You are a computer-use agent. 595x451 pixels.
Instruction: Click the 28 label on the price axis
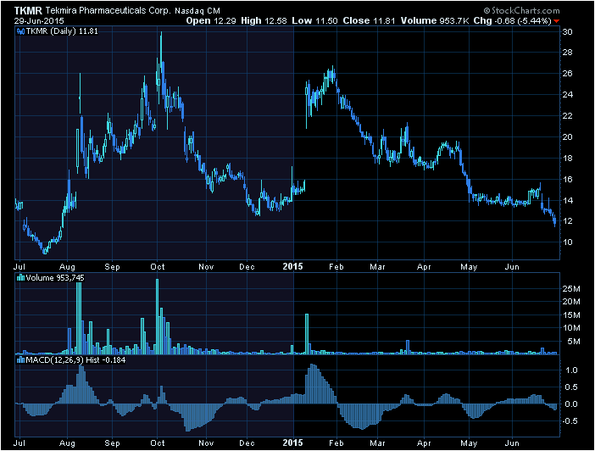pos(567,53)
